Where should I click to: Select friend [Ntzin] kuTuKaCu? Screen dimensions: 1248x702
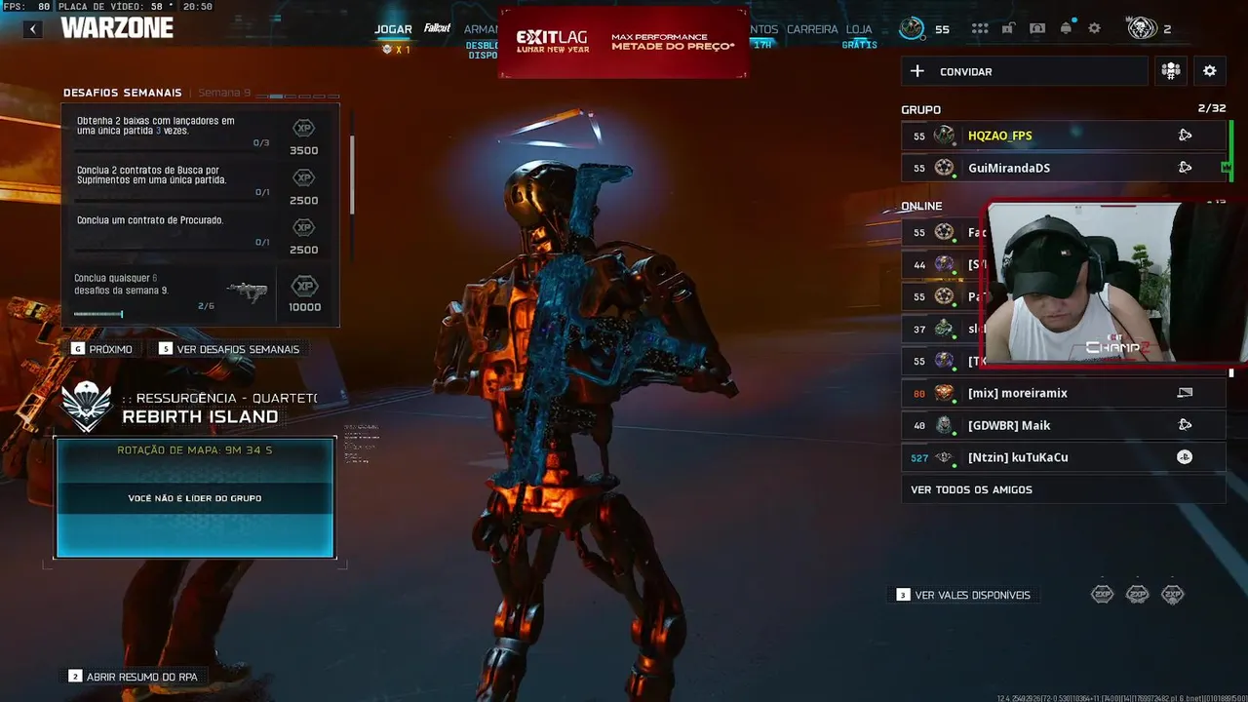(x=1063, y=457)
